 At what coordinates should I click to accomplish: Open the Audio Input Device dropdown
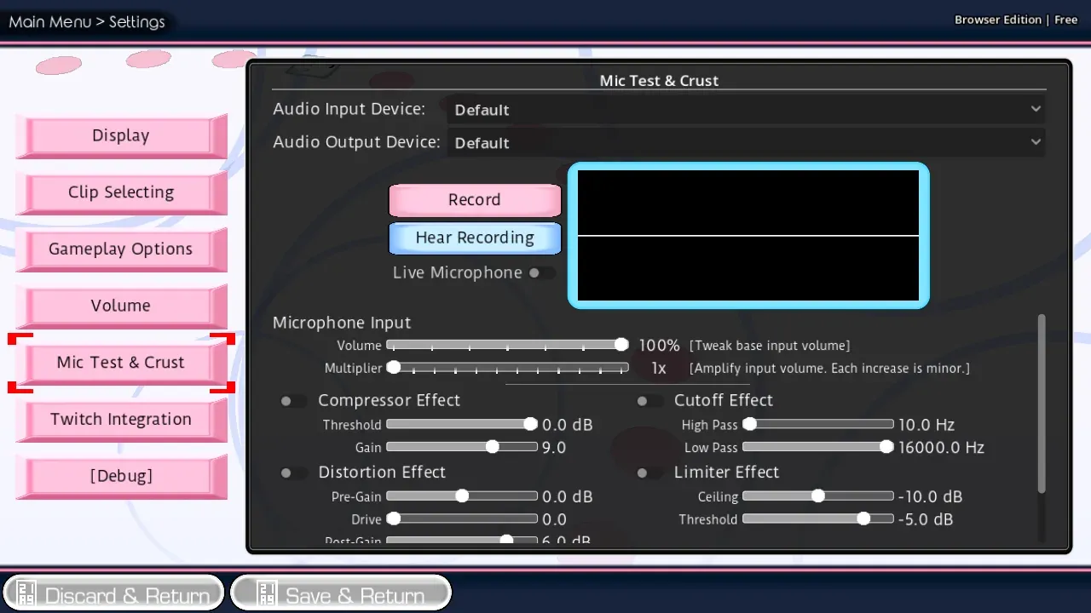coord(746,109)
